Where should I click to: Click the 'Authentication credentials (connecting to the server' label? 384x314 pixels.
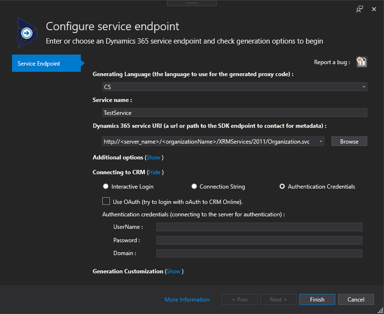(x=193, y=214)
